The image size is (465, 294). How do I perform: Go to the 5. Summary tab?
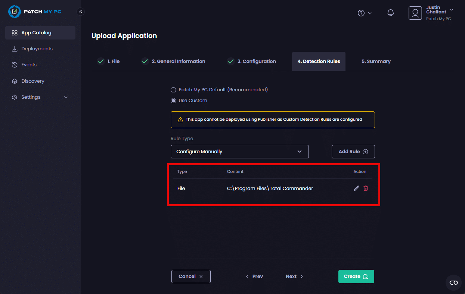tap(376, 61)
